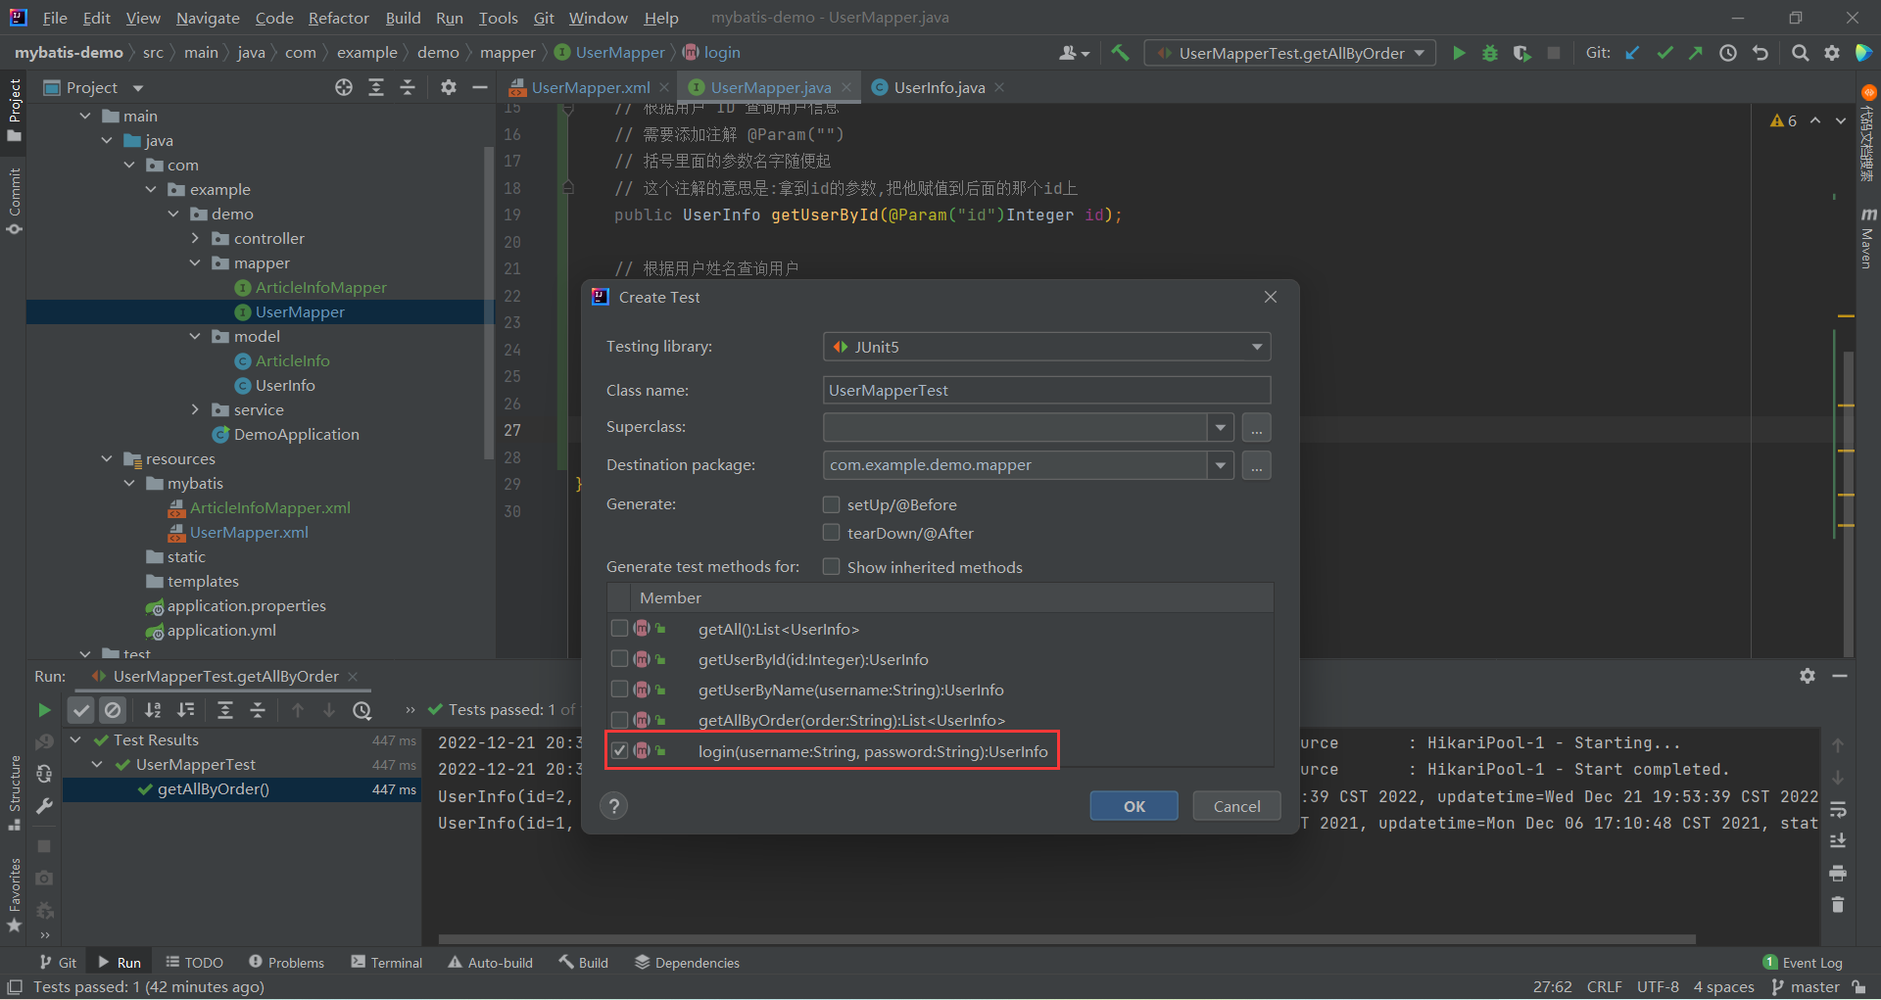Open the File menu
This screenshot has height=1000, width=1881.
coord(55,18)
